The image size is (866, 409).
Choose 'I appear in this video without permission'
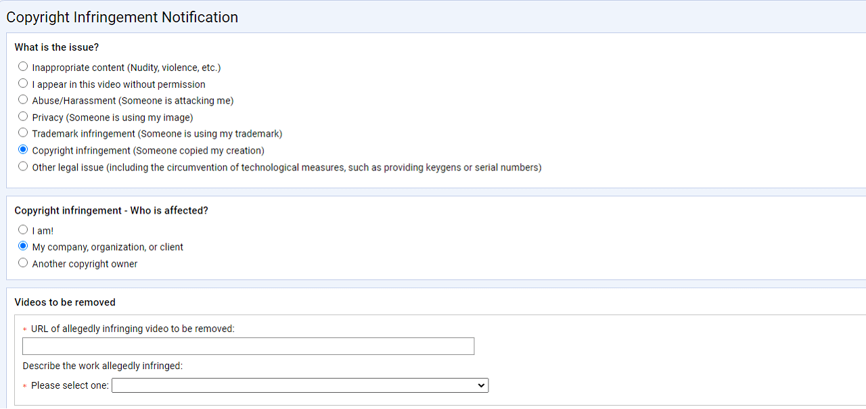click(x=23, y=84)
